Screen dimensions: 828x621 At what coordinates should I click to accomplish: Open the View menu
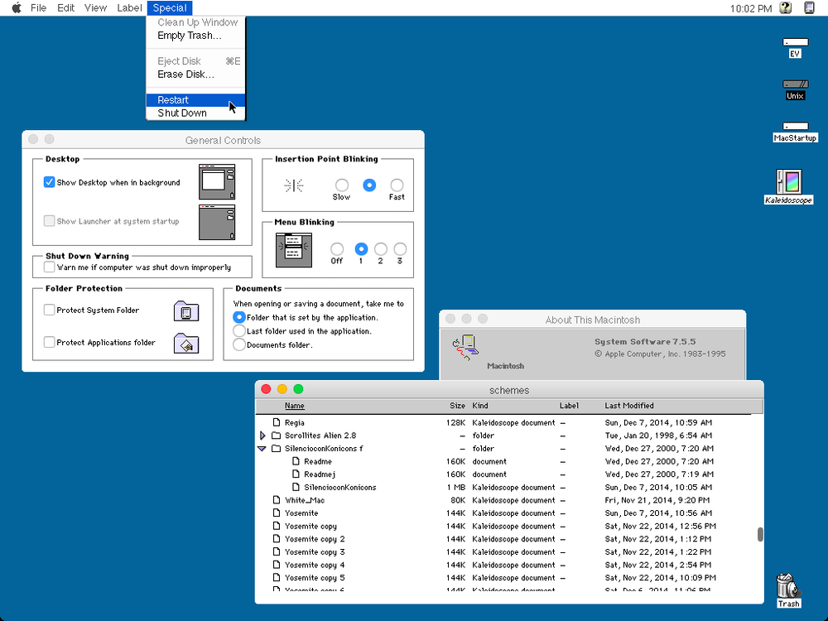pyautogui.click(x=95, y=8)
